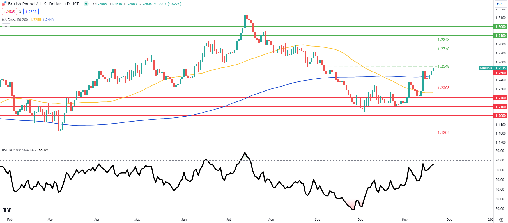Click the Feb label on time axis
The image size is (508, 223).
click(x=10, y=220)
